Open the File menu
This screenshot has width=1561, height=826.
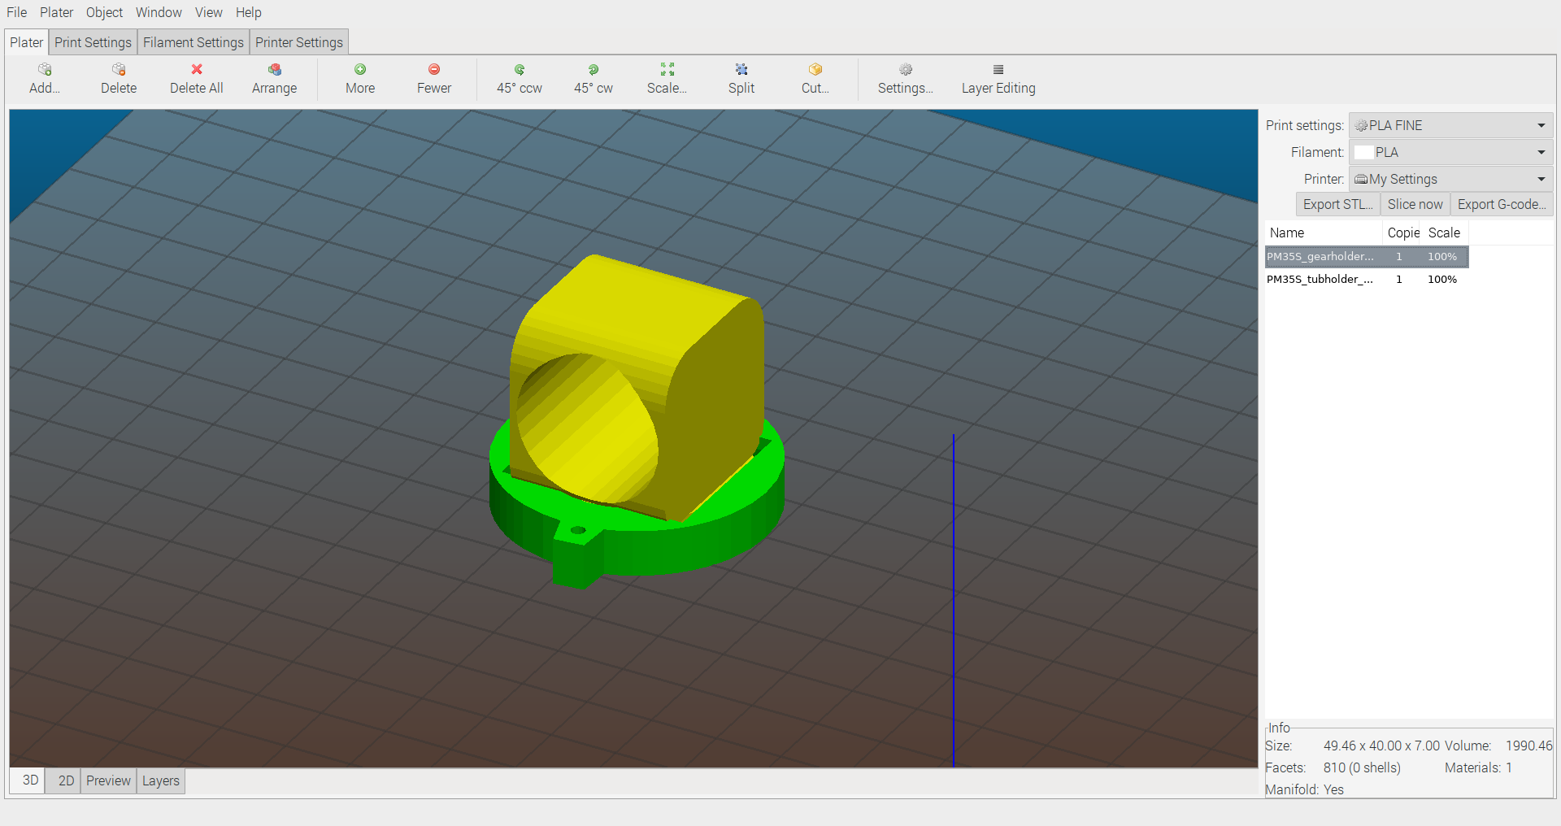[17, 12]
